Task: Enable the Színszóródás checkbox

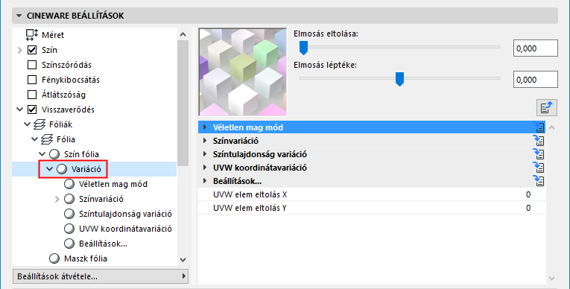Action: 32,65
